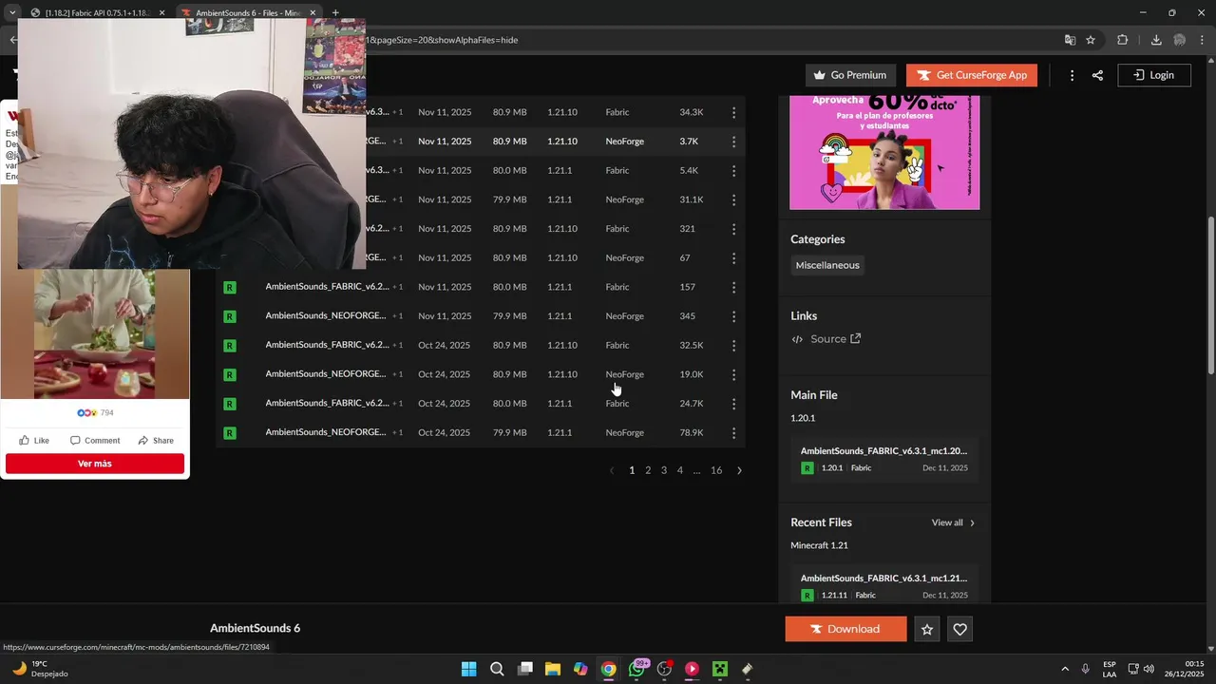Switch to the Fabric API 1.18.2 tab

point(99,12)
